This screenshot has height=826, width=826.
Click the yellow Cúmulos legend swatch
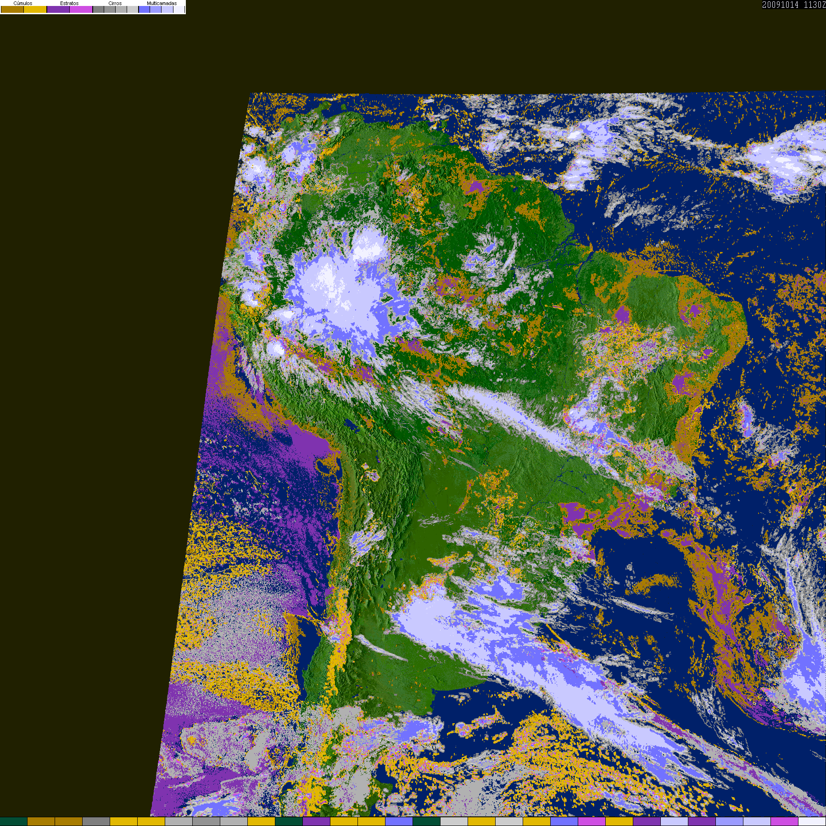click(35, 9)
